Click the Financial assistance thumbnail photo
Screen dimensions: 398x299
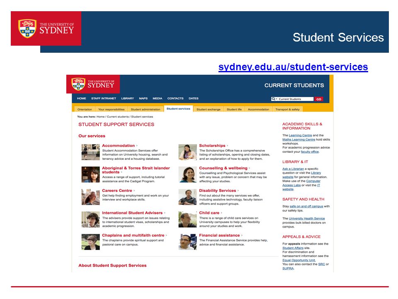[x=187, y=242]
